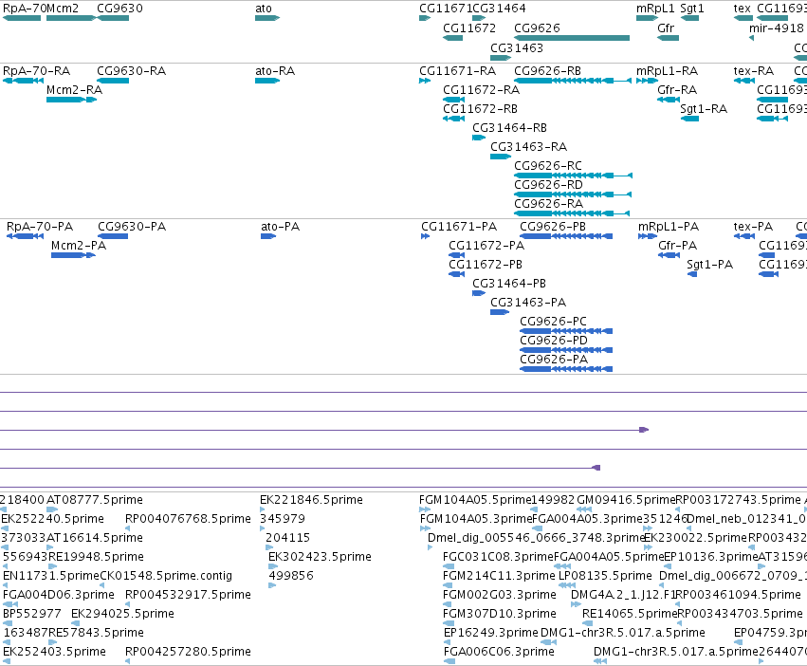The image size is (807, 666).
Task: Select the "Mcm2-RA" transcript label
Action: click(x=74, y=89)
